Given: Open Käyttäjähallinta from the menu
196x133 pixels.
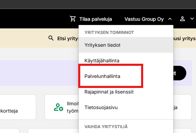Looking at the screenshot, I should click(x=126, y=61).
